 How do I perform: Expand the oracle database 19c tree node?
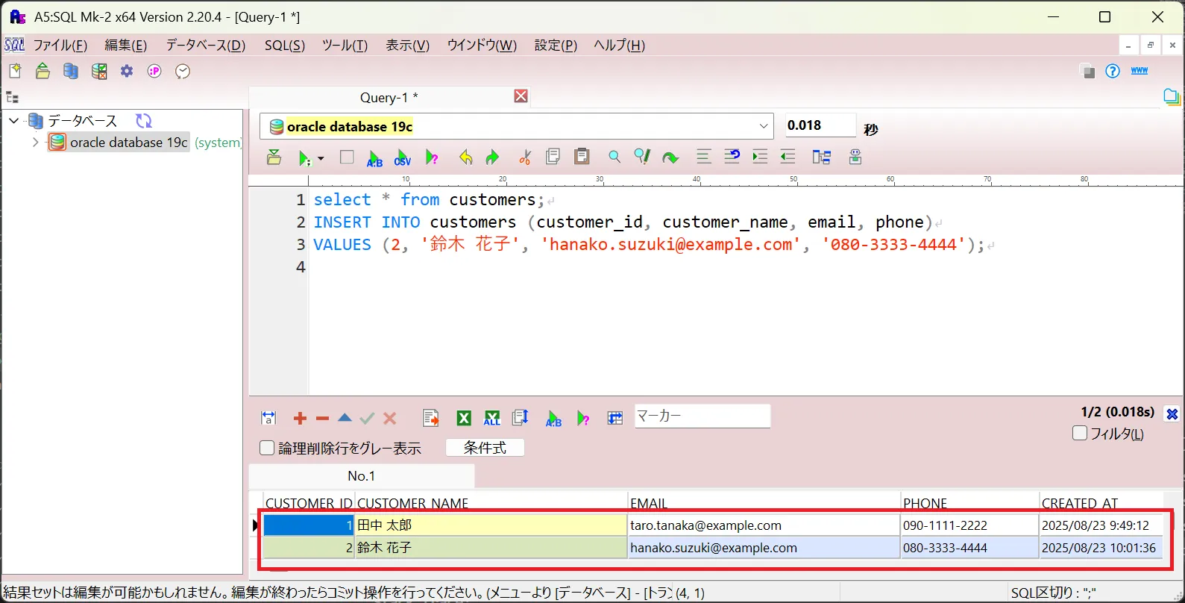point(35,142)
